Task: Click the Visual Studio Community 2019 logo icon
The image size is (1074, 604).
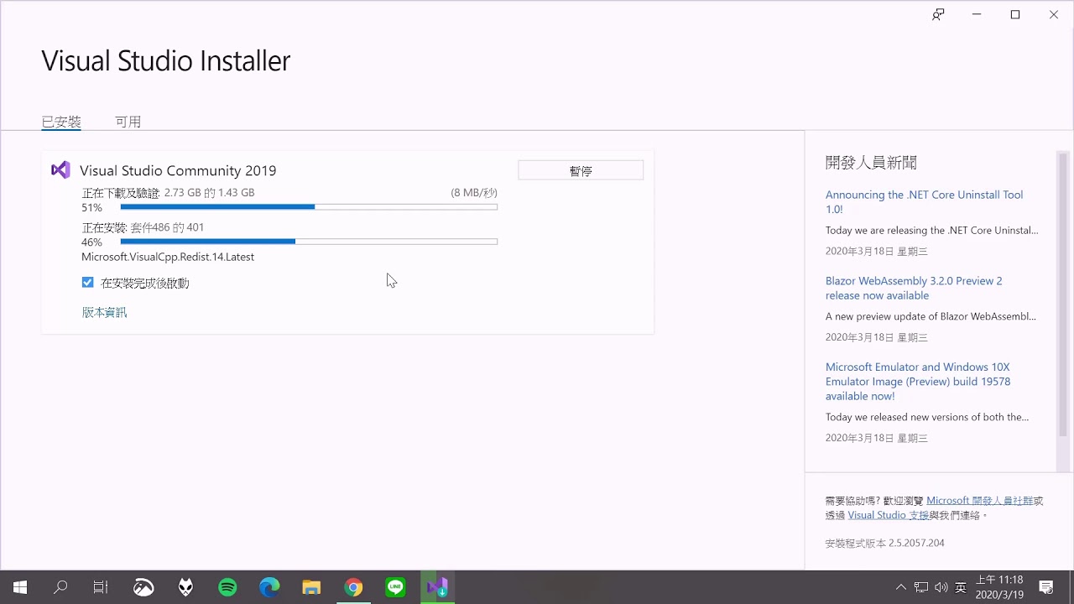Action: click(x=60, y=170)
